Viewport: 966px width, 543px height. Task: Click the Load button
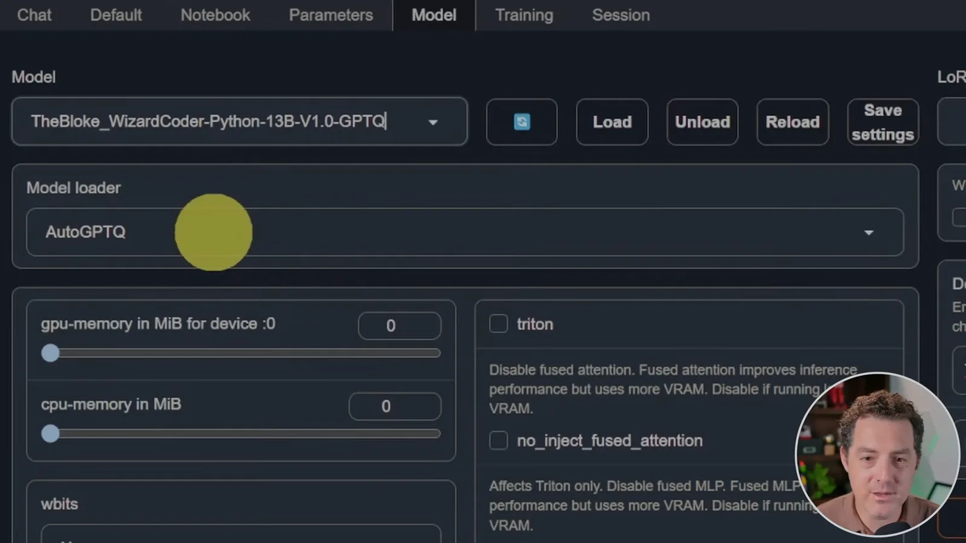pos(612,122)
